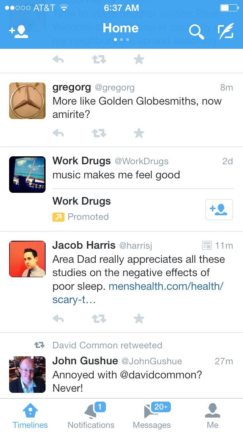This screenshot has height=432, width=243.
Task: Tap the summary card icon beside 11m
Action: click(x=207, y=245)
